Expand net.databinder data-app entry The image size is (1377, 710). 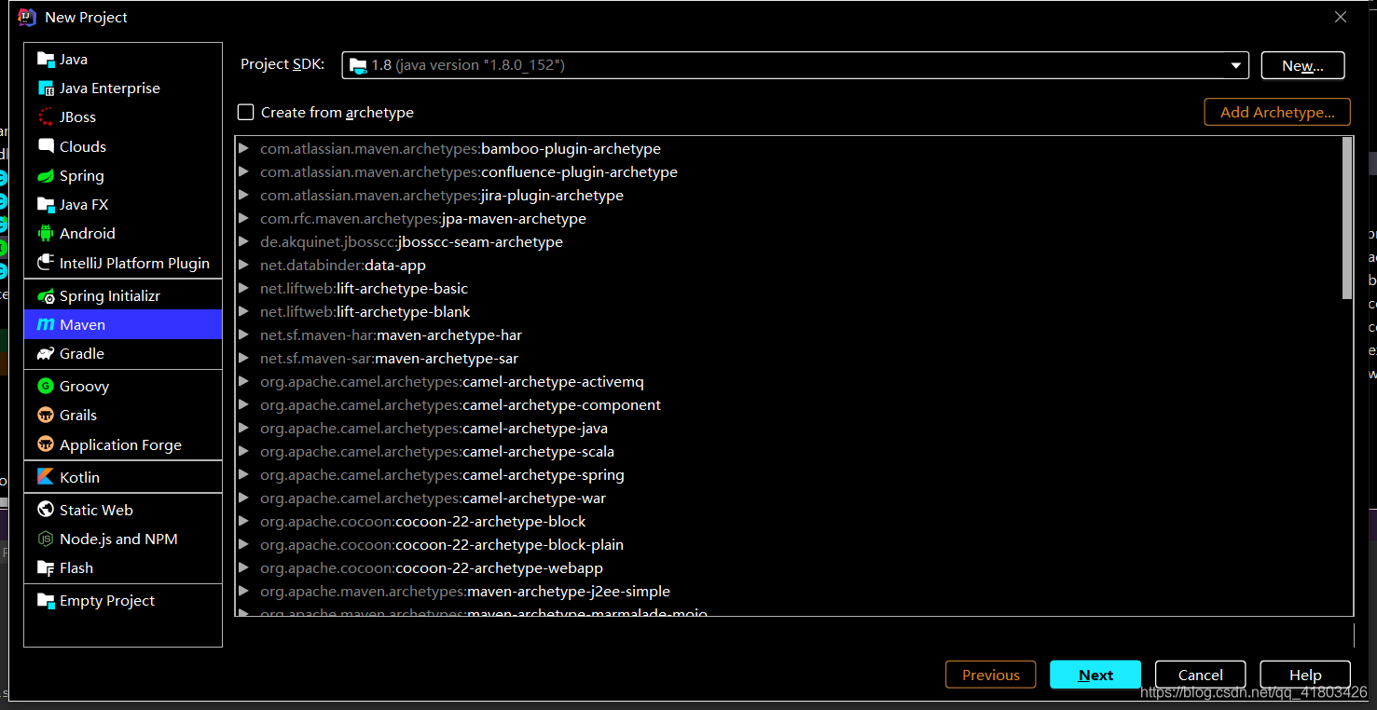coord(243,266)
